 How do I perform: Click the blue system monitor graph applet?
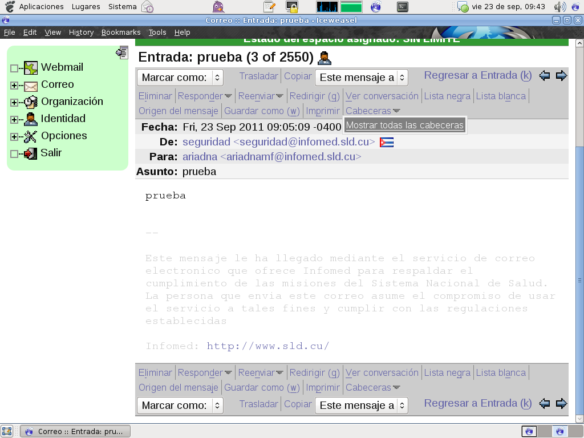[327, 7]
